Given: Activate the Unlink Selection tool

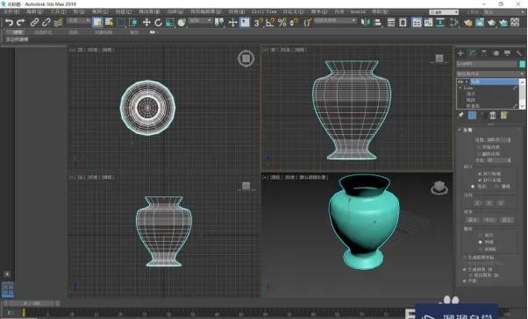Looking at the screenshot, I should [46, 23].
